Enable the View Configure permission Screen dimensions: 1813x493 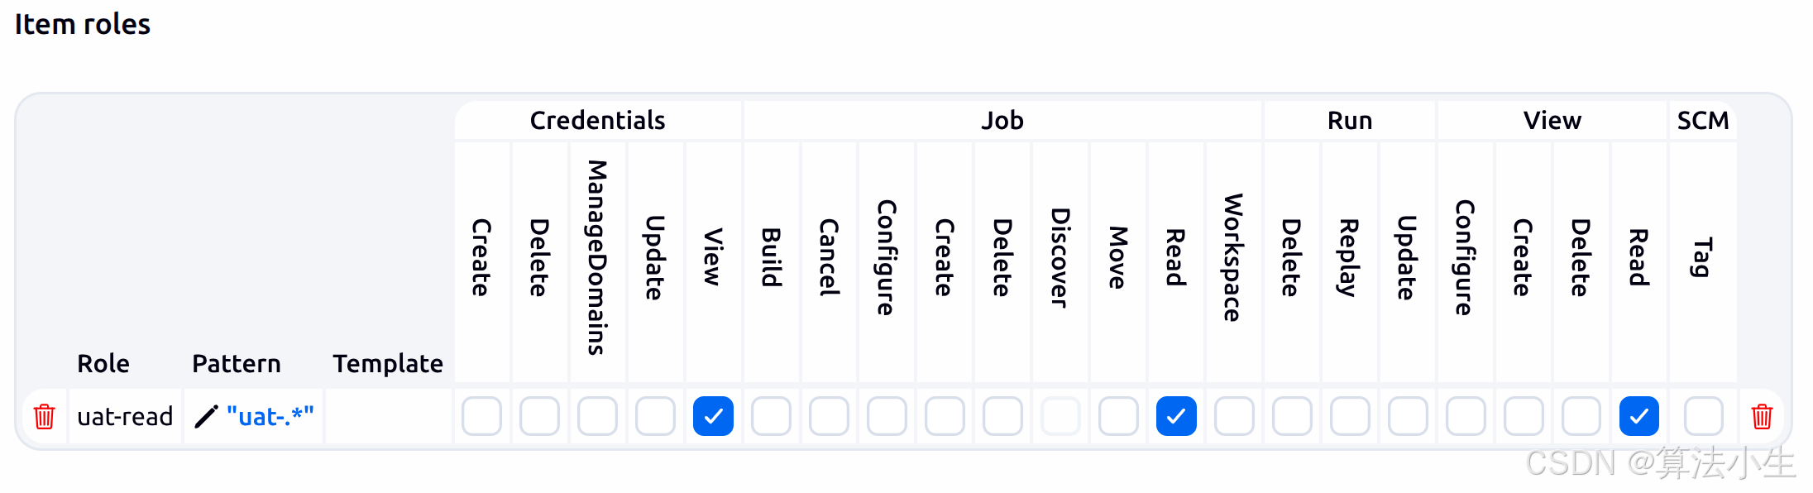pyautogui.click(x=1466, y=416)
